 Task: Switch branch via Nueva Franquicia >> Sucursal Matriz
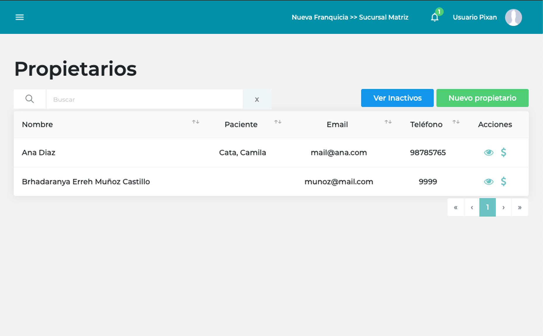350,18
